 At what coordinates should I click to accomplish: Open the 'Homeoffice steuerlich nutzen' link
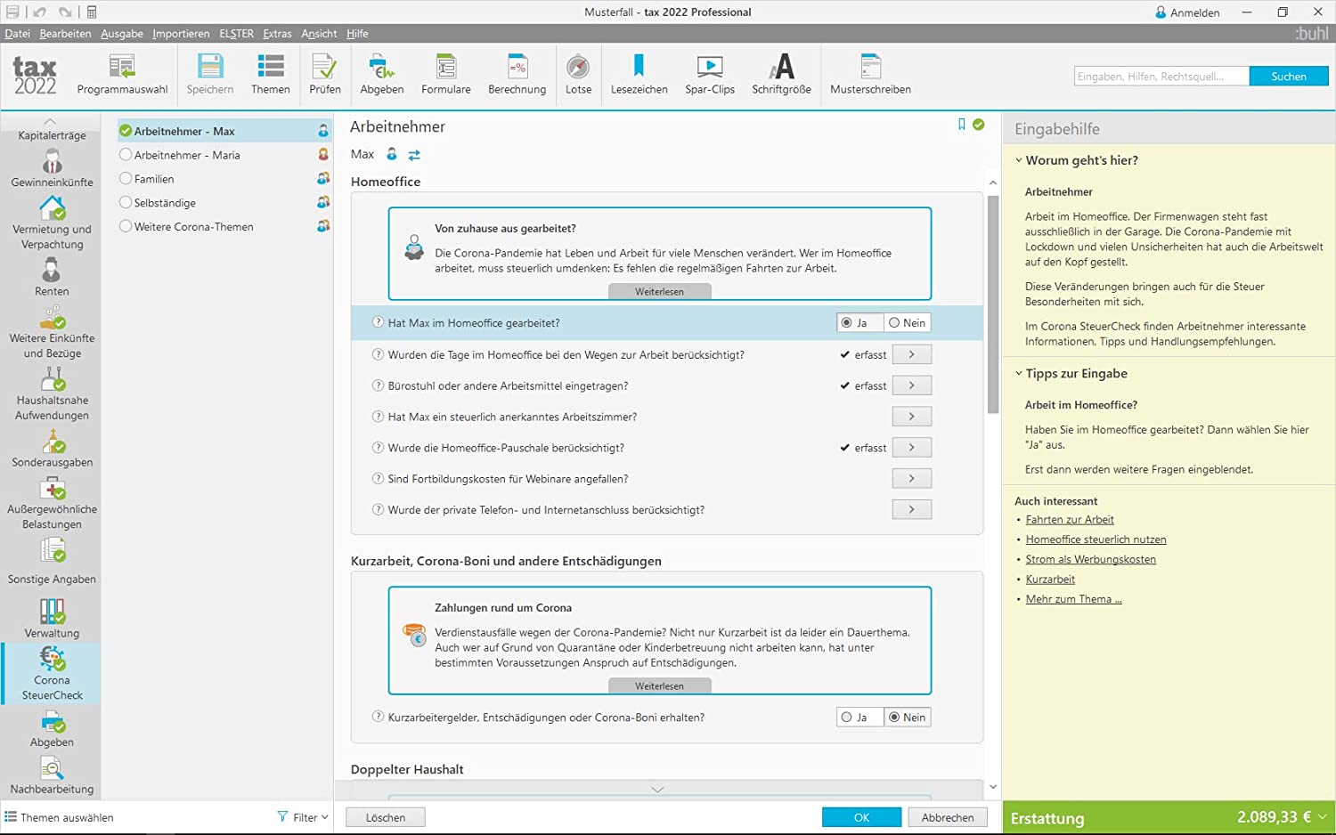(x=1096, y=539)
